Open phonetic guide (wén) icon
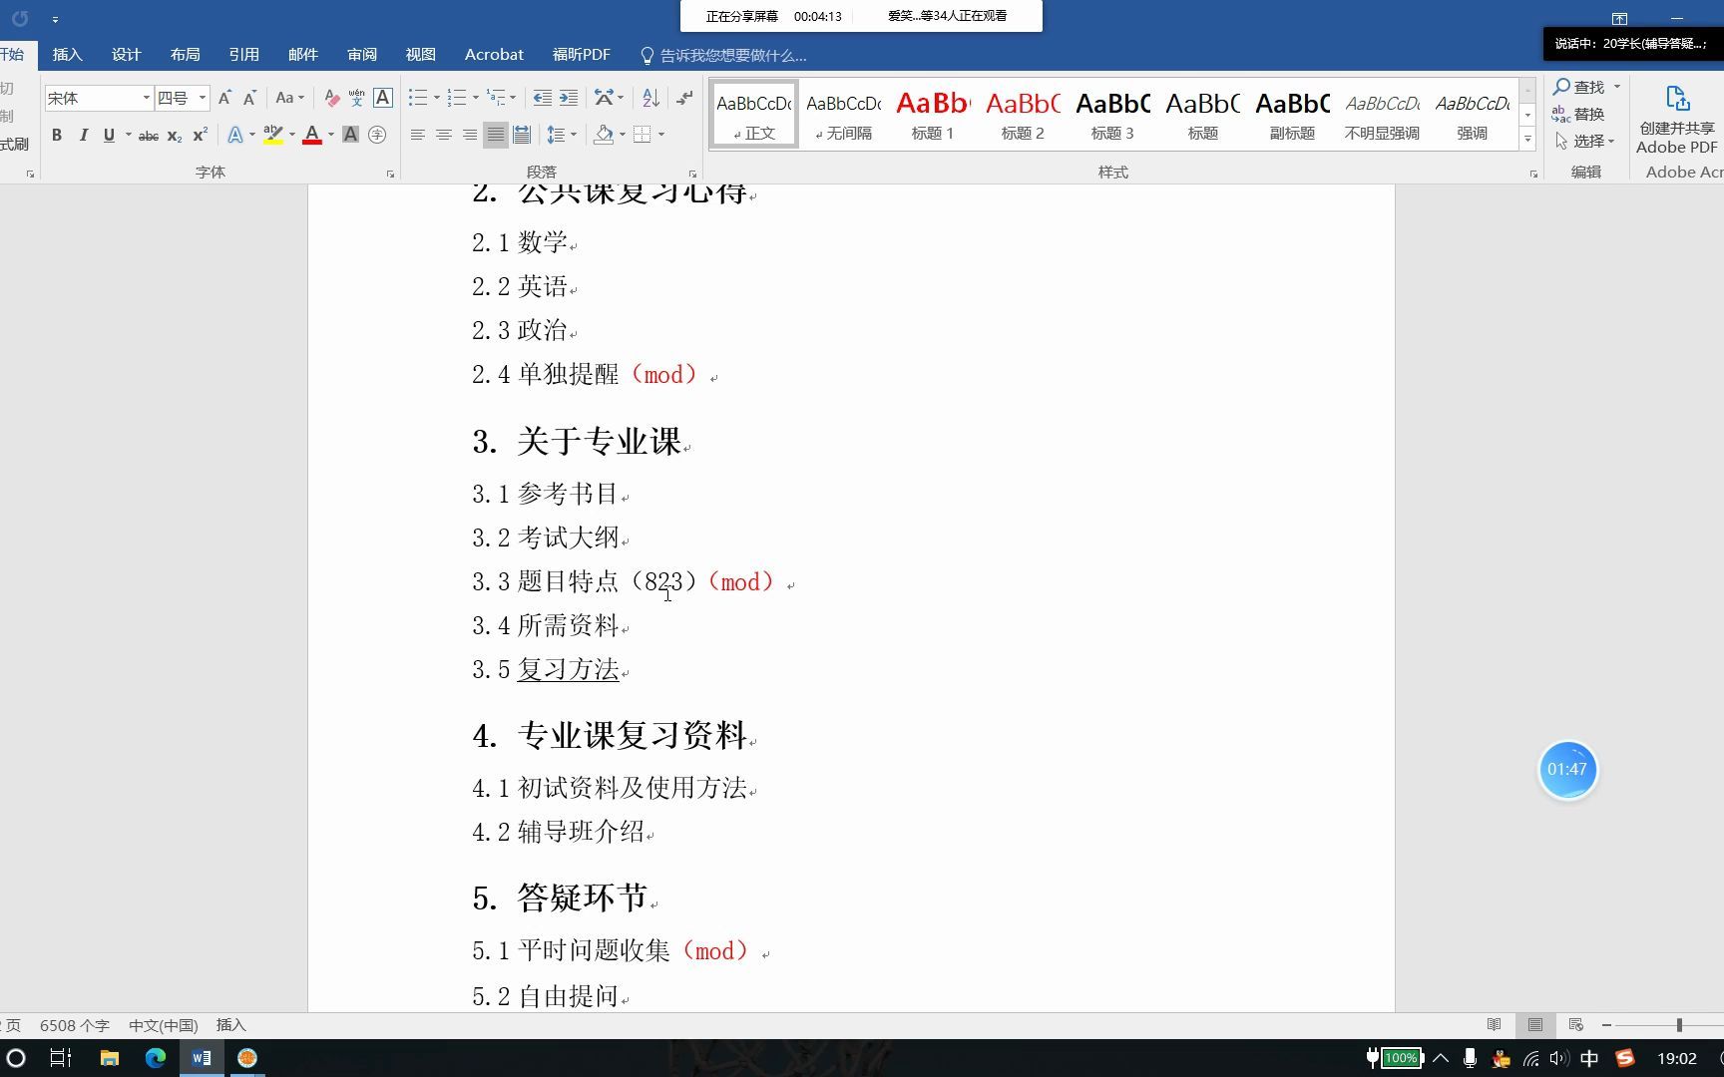1724x1077 pixels. tap(356, 98)
